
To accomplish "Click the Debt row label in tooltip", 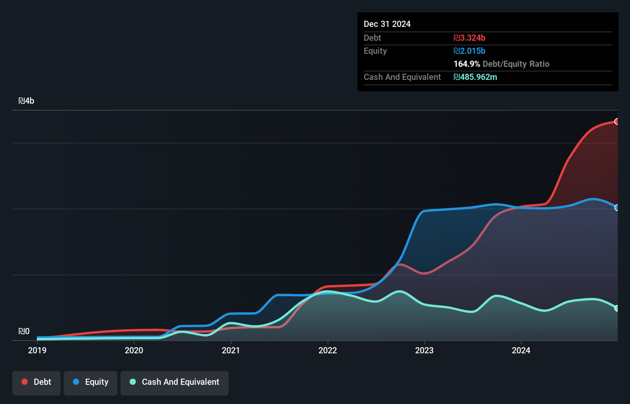I will coord(372,38).
